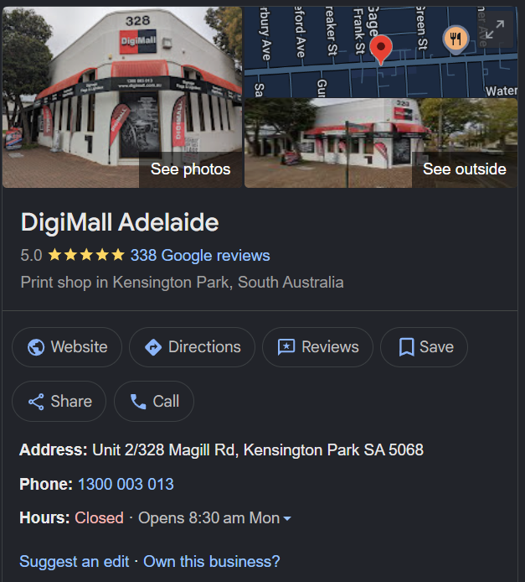This screenshot has width=525, height=582.
Task: Dial the 1300 003 013 phone link
Action: point(126,484)
